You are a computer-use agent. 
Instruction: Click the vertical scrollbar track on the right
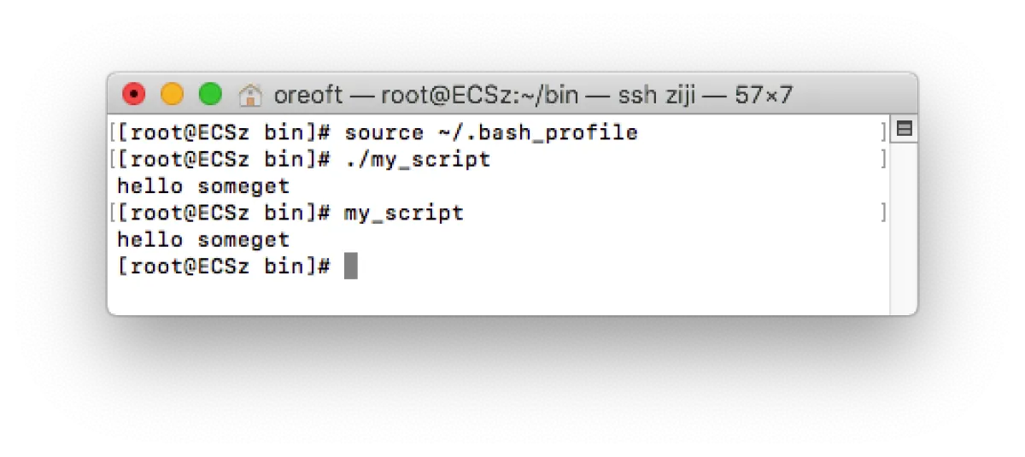[903, 222]
